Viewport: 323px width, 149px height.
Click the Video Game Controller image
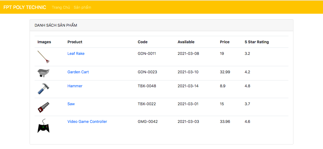pos(43,126)
